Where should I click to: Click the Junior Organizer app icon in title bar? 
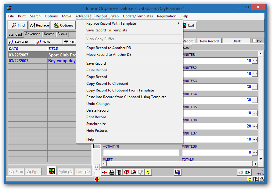(x=9, y=8)
